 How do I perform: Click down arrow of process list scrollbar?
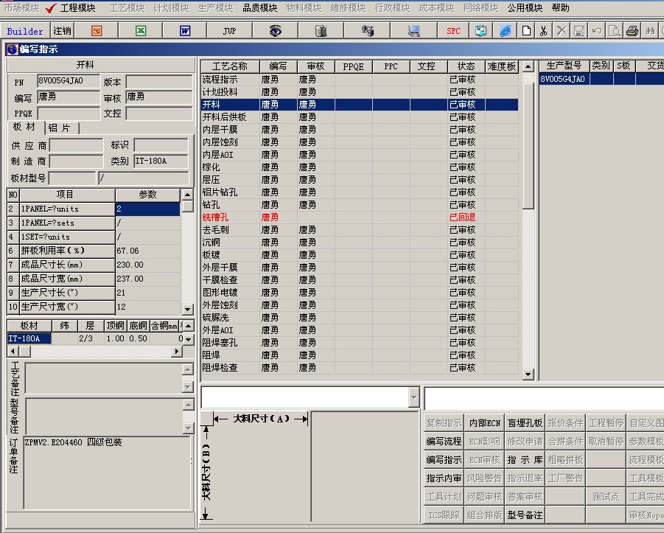pos(528,374)
